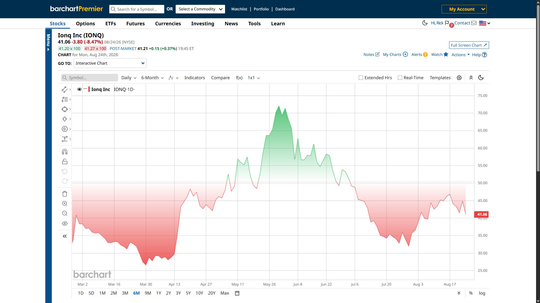Image resolution: width=540 pixels, height=303 pixels.
Task: Open chart settings gear
Action: pos(459,78)
